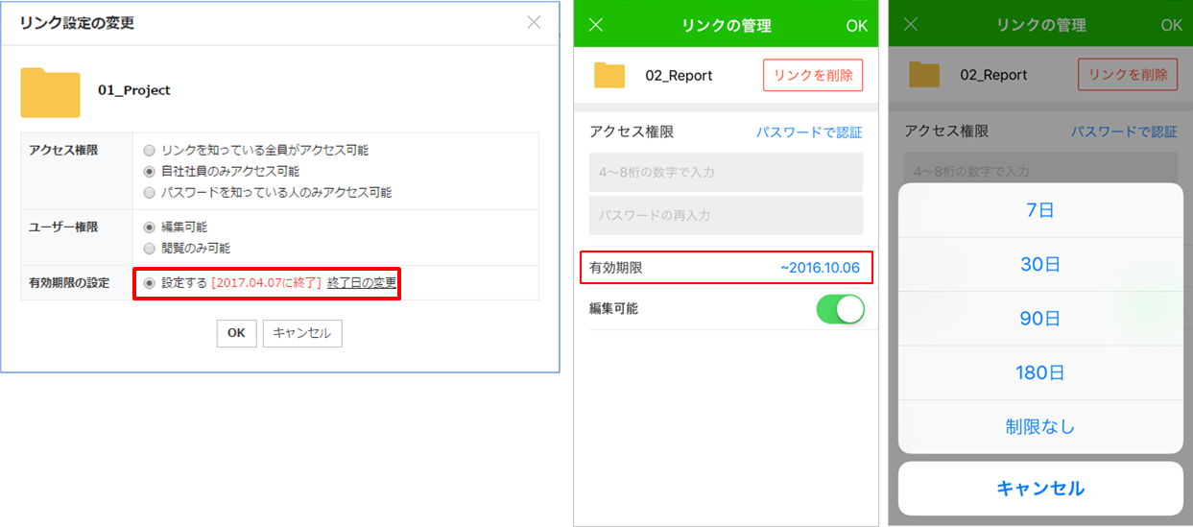The width and height of the screenshot is (1193, 527).
Task: Close the link settings change dialog
Action: tap(534, 22)
